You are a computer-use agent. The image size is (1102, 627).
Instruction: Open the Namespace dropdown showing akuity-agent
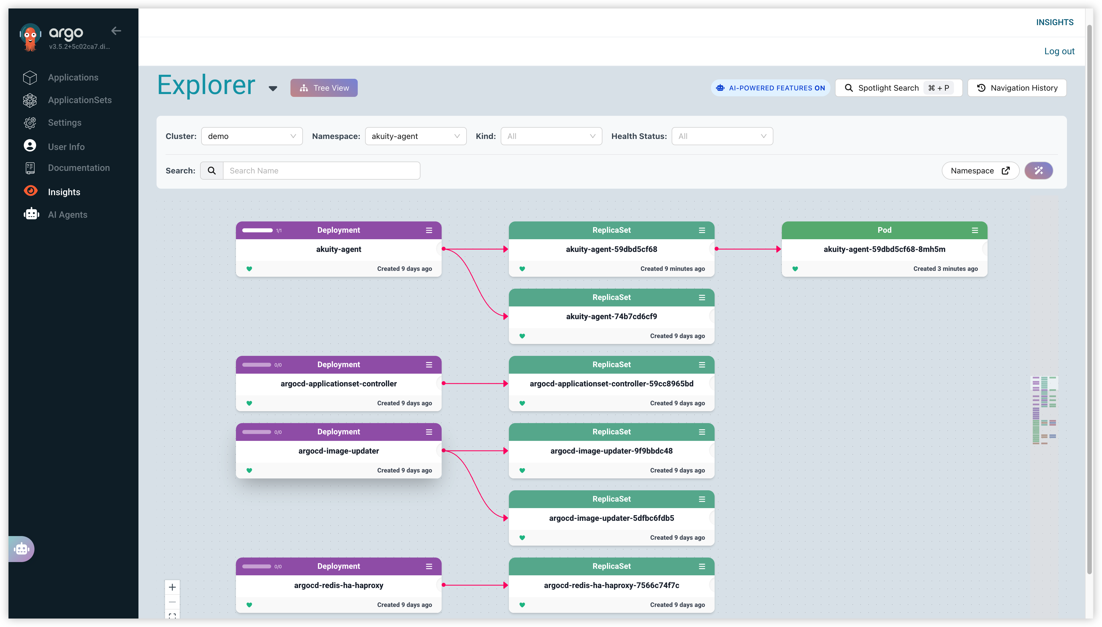416,136
